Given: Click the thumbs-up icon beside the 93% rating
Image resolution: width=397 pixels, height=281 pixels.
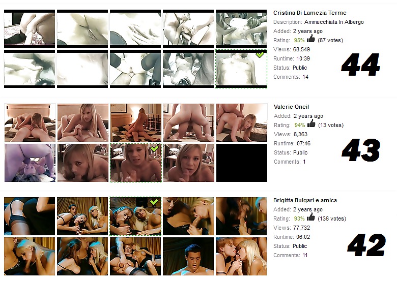Looking at the screenshot, I should (x=310, y=218).
